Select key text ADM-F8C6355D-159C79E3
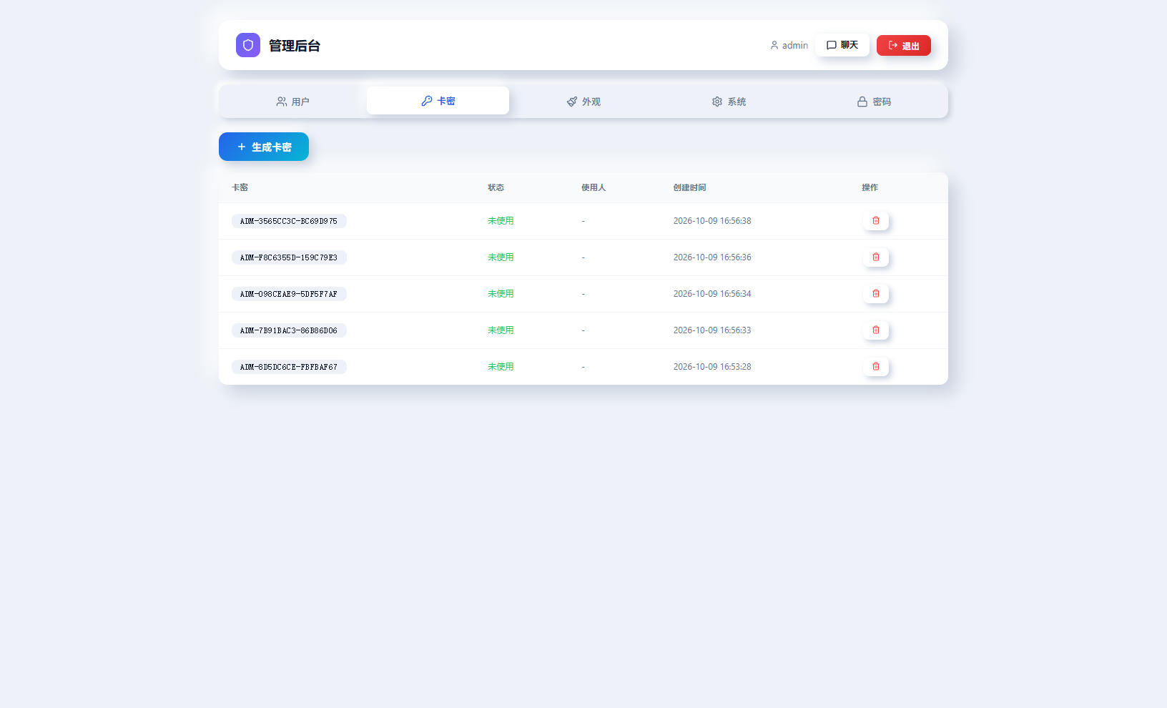The height and width of the screenshot is (708, 1167). pyautogui.click(x=289, y=257)
